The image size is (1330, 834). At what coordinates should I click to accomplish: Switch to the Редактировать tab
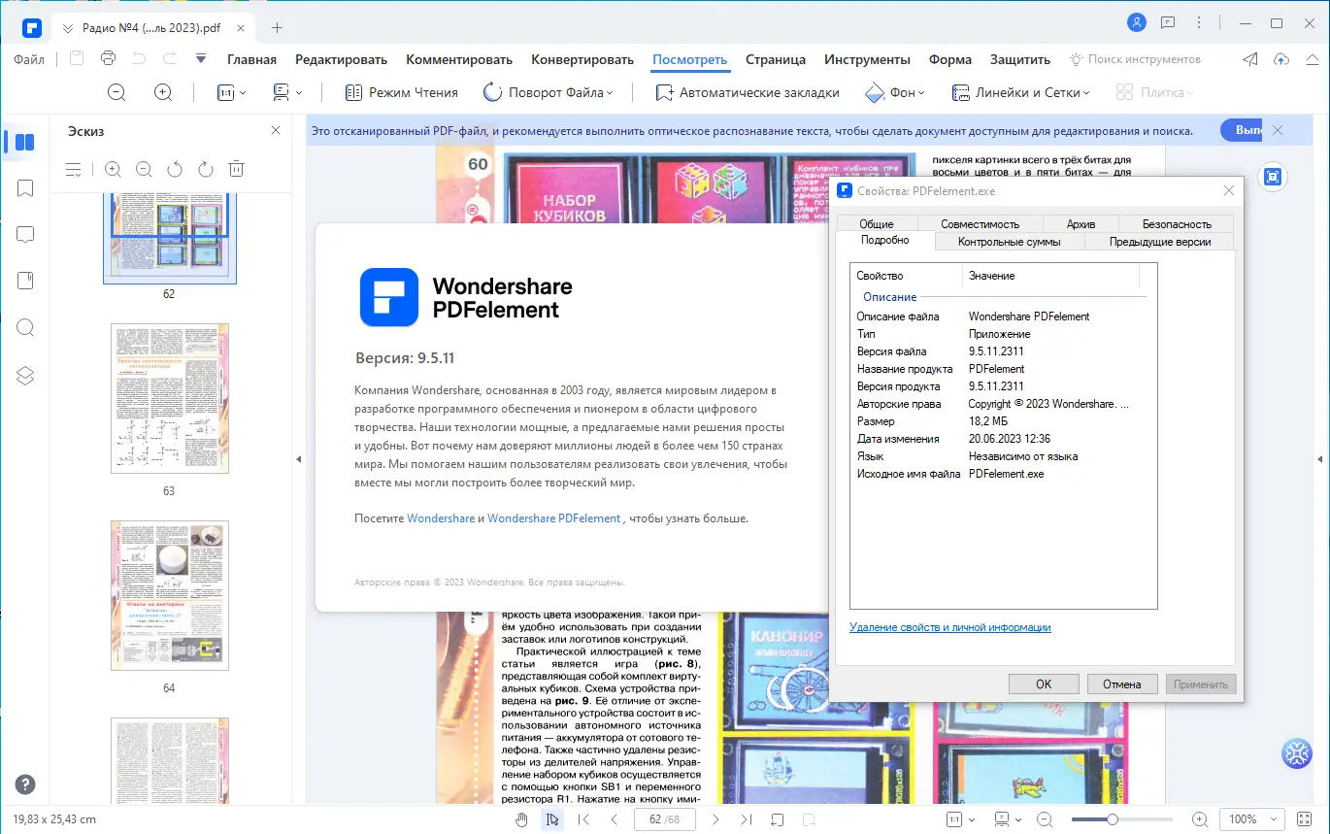[x=341, y=59]
